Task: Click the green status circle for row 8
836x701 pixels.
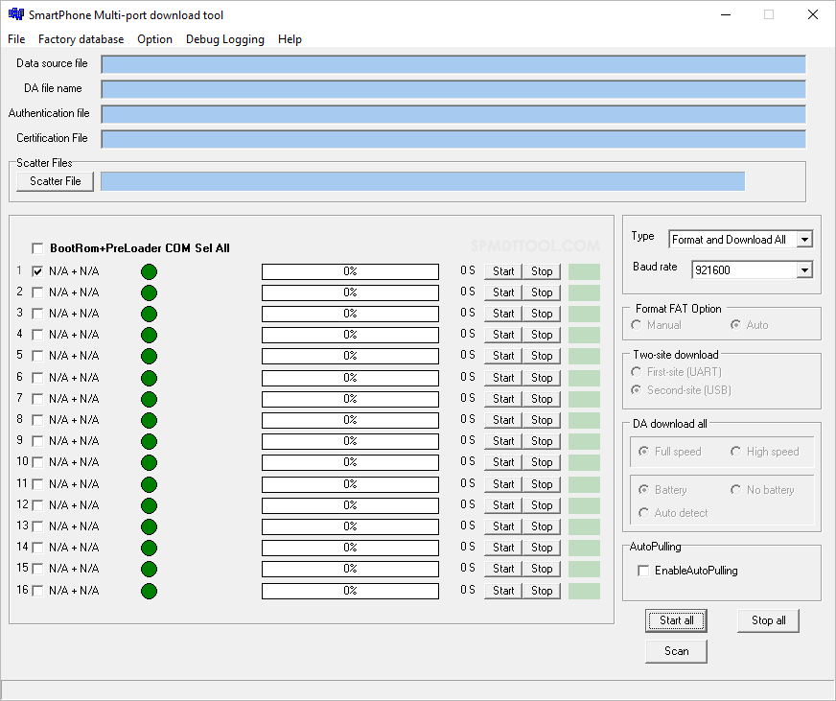Action: pos(149,420)
